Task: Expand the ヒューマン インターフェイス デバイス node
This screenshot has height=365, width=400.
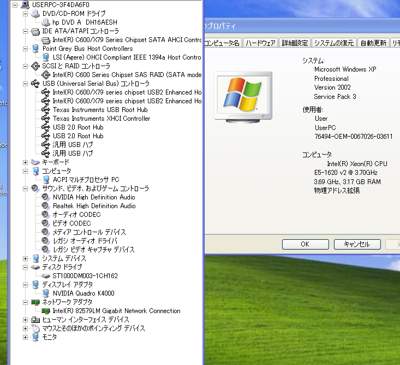Action: point(25,320)
